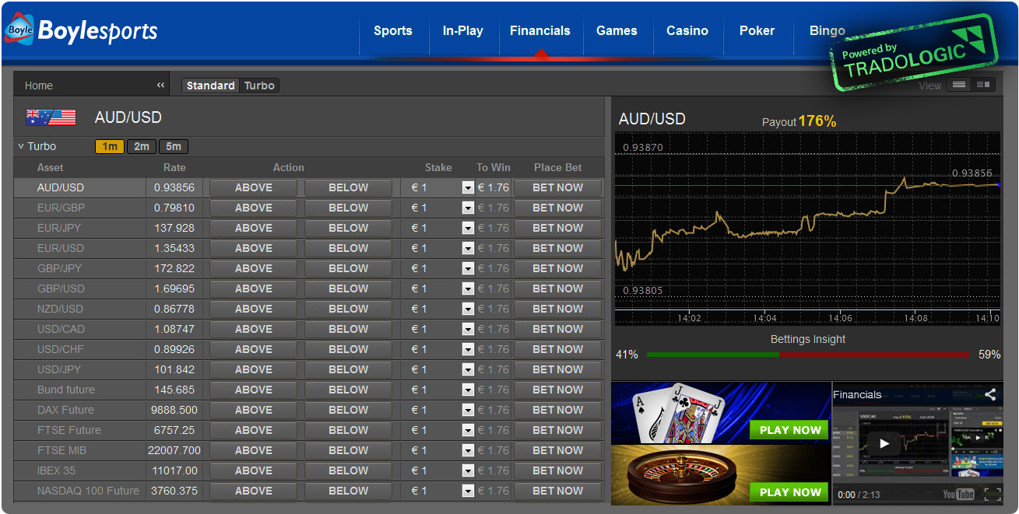
Task: Click the Boylesports logo
Action: point(81,30)
